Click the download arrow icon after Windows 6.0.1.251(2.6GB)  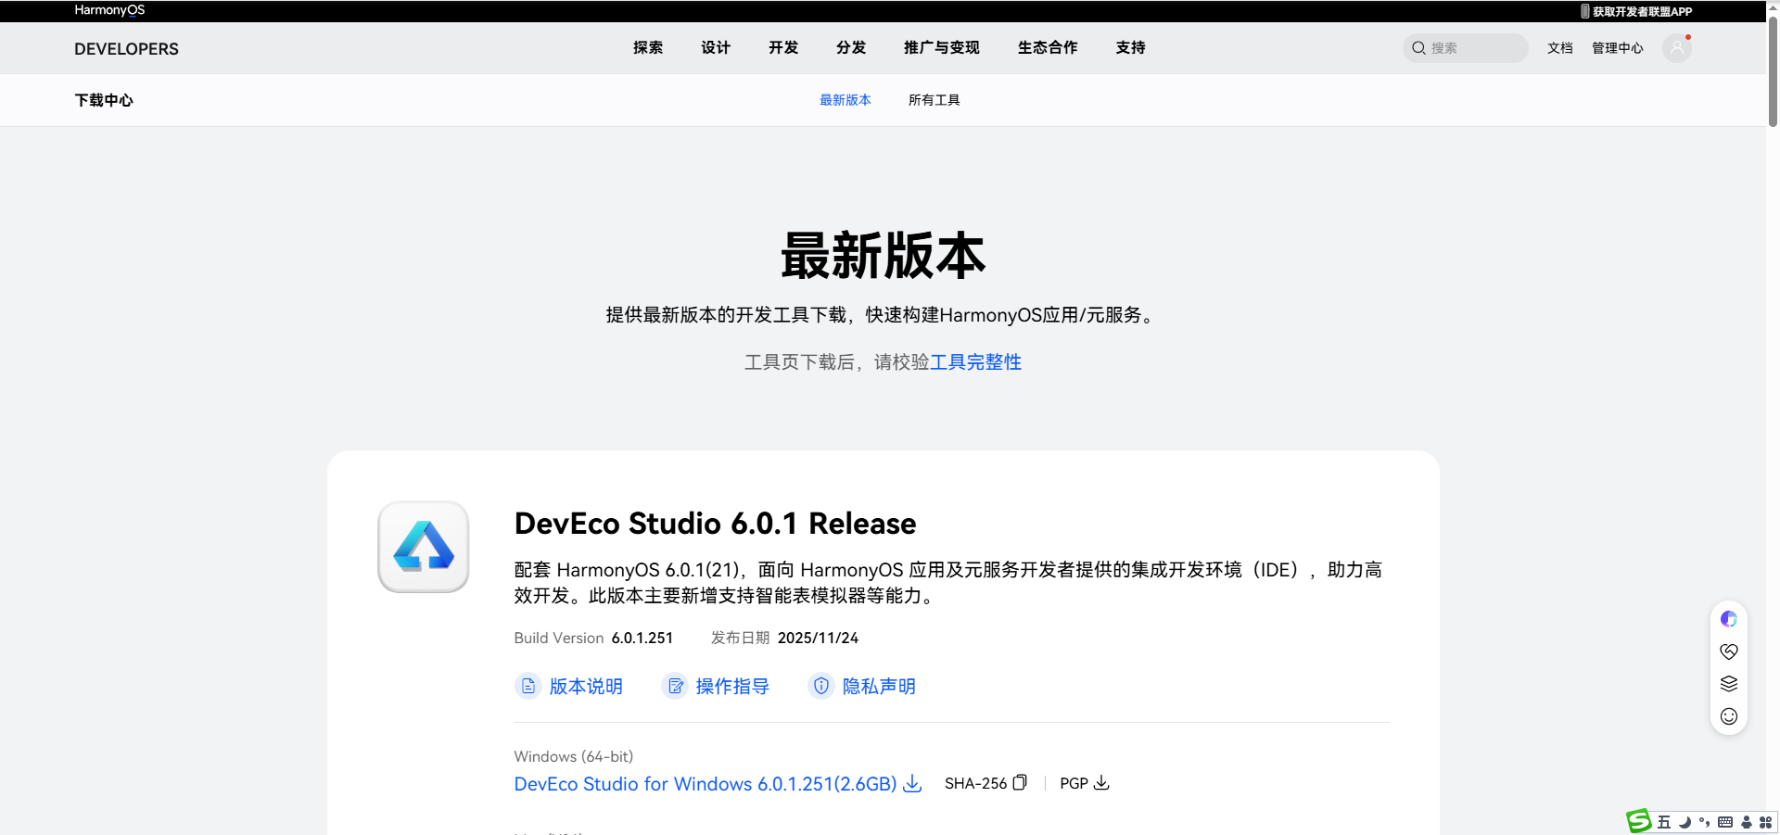(x=913, y=784)
